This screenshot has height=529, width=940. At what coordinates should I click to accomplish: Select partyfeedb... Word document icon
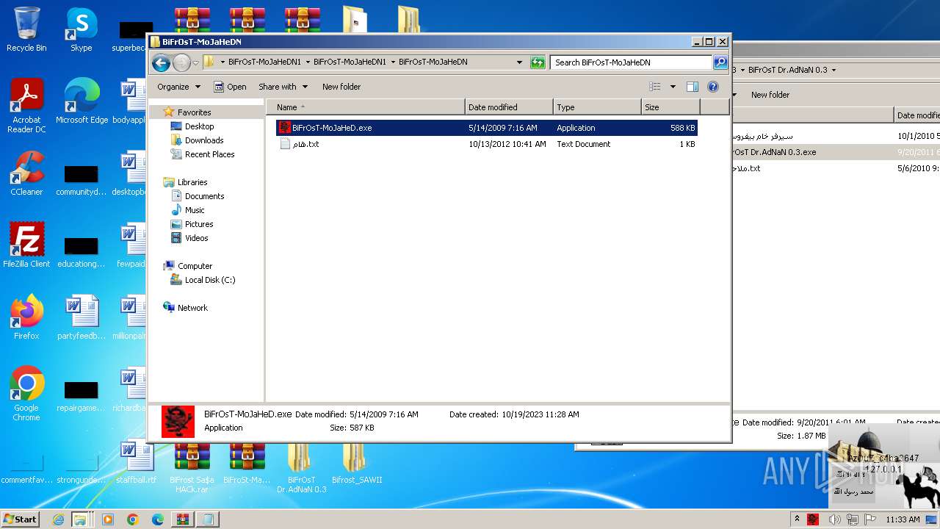pyautogui.click(x=82, y=318)
